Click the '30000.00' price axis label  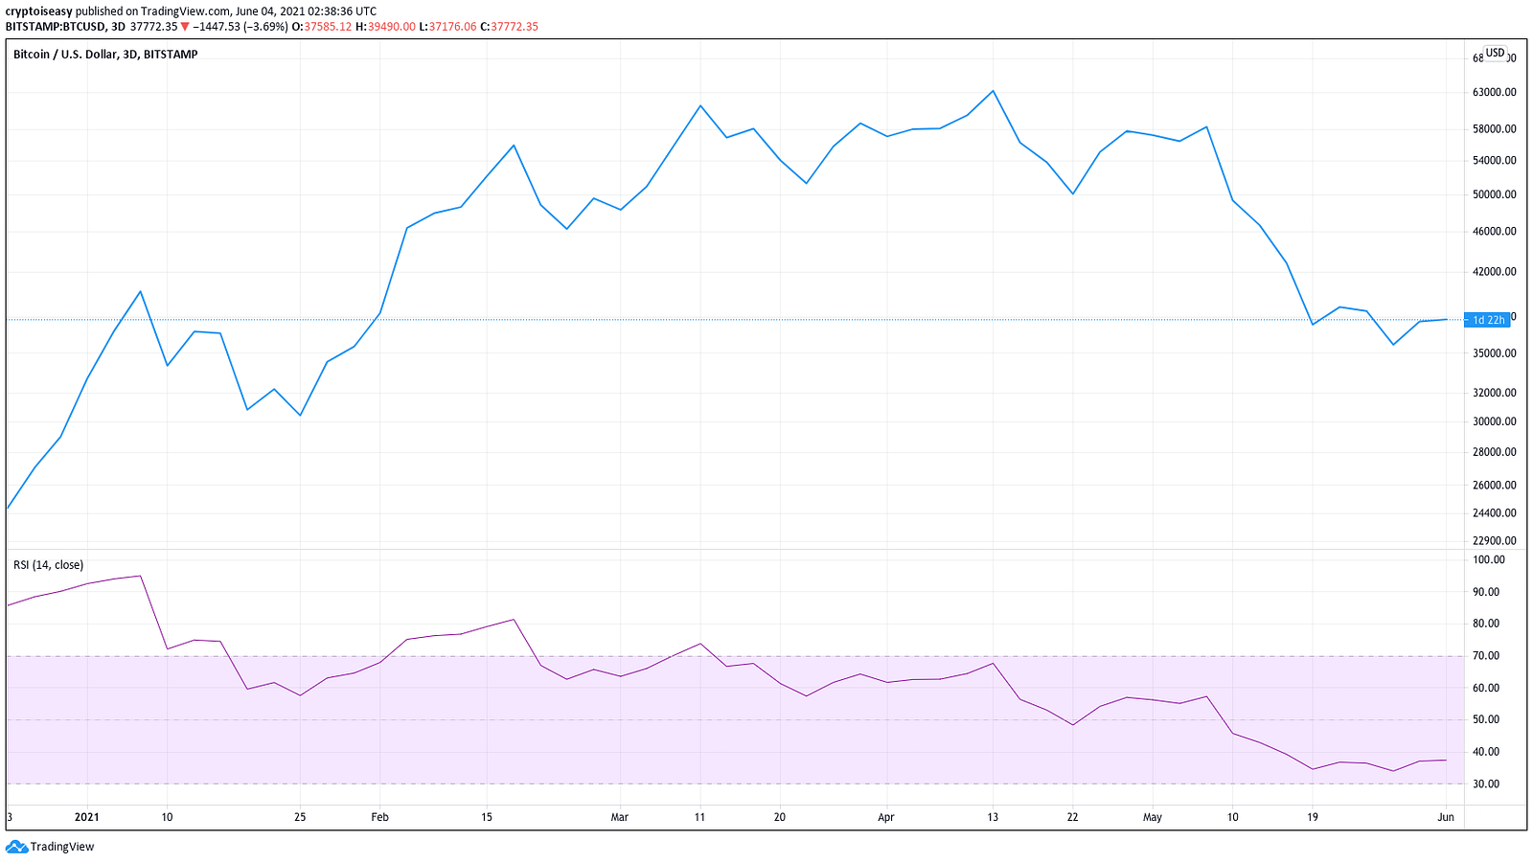point(1495,421)
